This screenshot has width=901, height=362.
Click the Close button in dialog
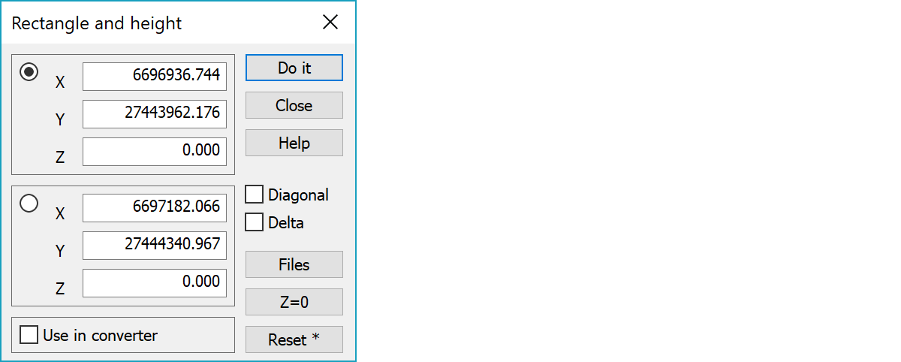tap(294, 105)
